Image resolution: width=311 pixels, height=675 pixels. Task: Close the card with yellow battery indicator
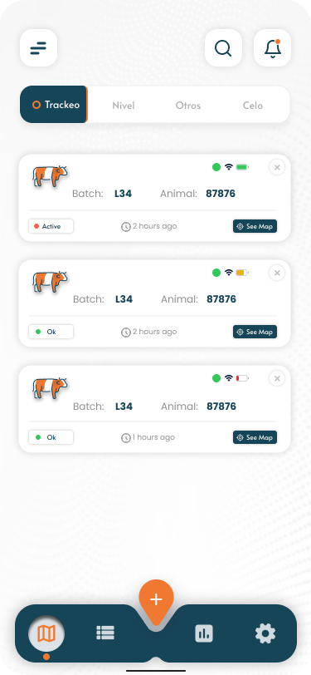click(277, 273)
